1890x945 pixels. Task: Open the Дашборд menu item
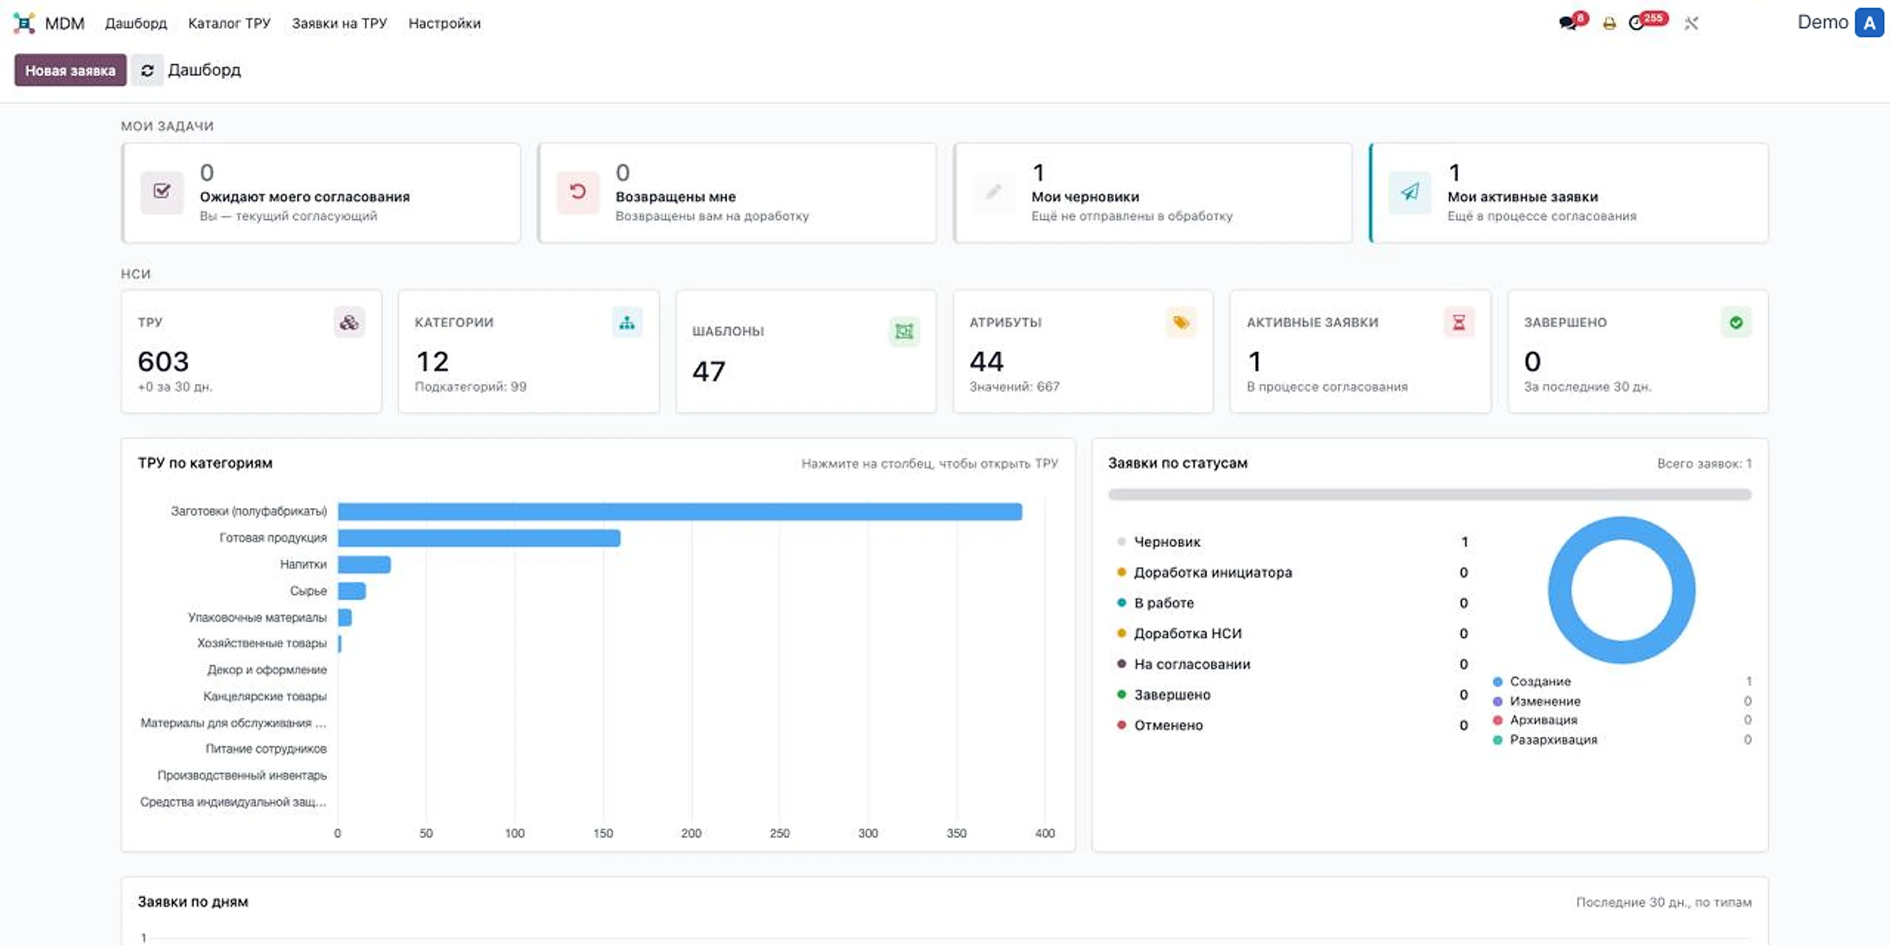tap(136, 23)
